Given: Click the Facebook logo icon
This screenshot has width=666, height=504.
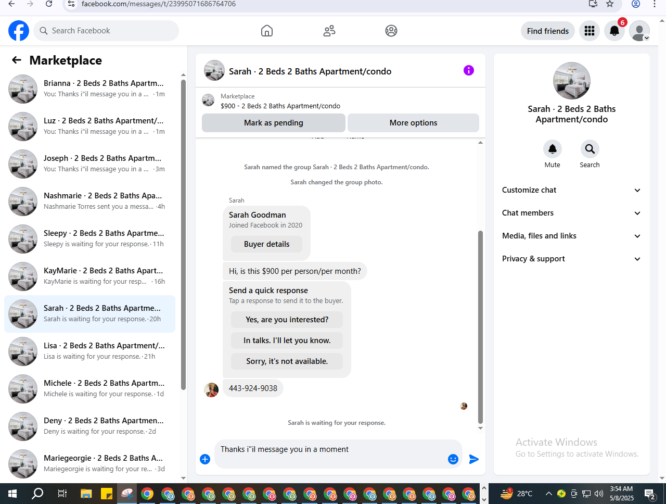Looking at the screenshot, I should 19,31.
